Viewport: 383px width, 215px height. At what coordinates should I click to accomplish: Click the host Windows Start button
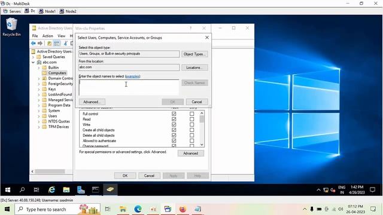click(x=7, y=209)
